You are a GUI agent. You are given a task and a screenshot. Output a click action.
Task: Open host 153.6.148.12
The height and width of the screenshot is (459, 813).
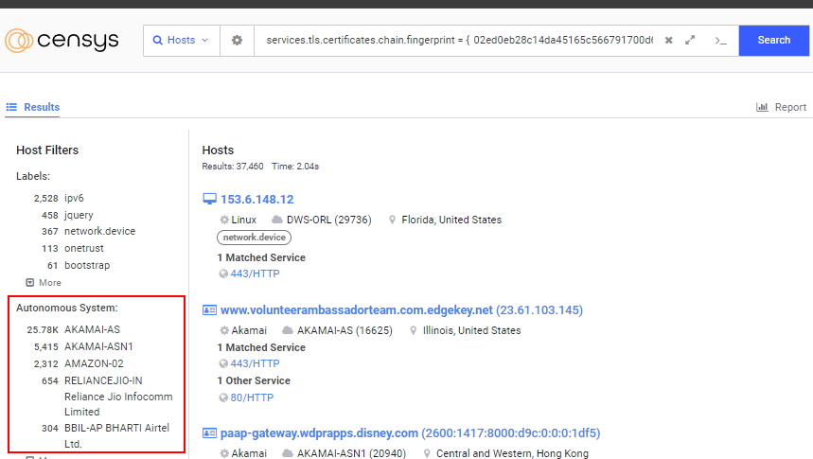coord(257,200)
